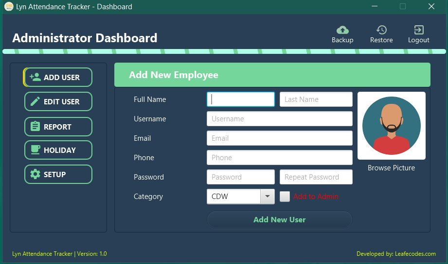Click the app logo in the title bar

tap(9, 6)
